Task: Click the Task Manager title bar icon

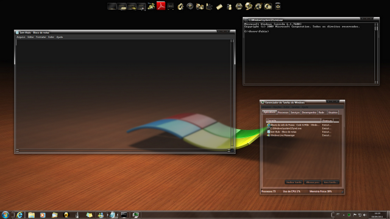Action: (263, 103)
